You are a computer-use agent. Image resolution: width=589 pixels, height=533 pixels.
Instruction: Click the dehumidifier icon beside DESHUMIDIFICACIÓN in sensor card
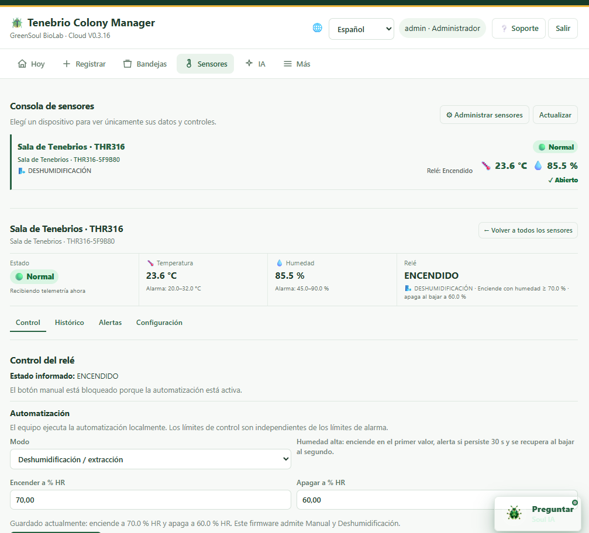(22, 171)
